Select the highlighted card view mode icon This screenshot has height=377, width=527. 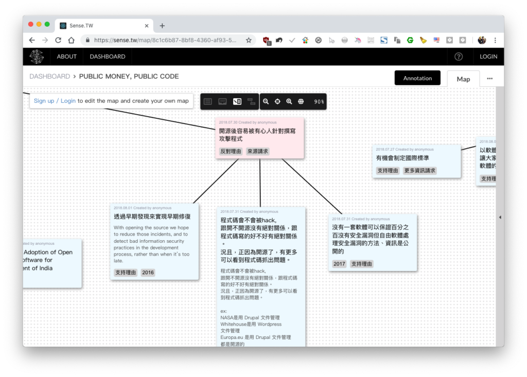[x=237, y=101]
